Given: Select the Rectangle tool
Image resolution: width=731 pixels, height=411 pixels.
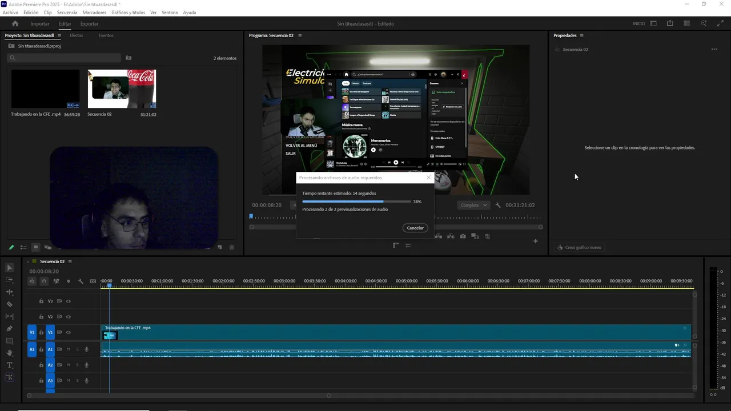Looking at the screenshot, I should (x=10, y=341).
